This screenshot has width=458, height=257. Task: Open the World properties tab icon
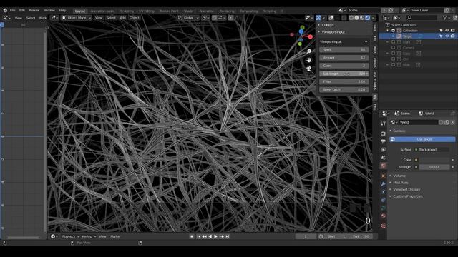click(384, 166)
